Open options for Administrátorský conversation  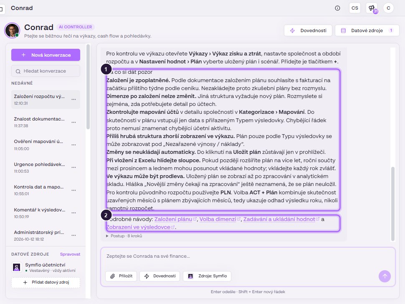(x=73, y=235)
